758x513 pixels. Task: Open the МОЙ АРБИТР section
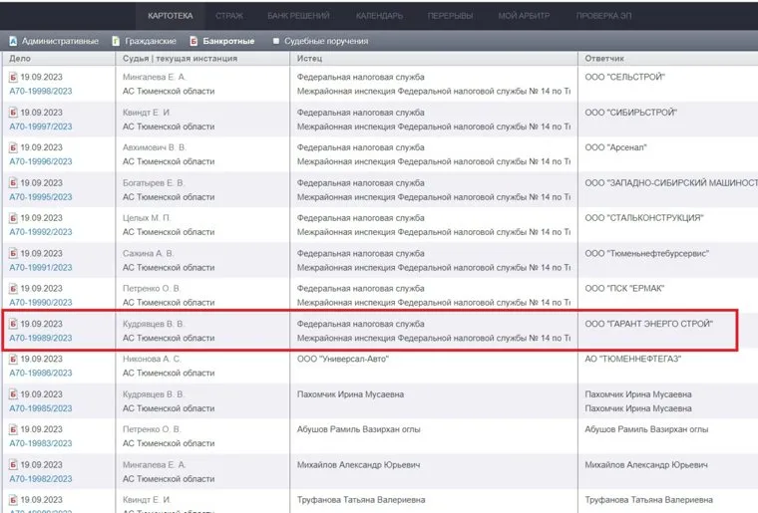pyautogui.click(x=523, y=16)
